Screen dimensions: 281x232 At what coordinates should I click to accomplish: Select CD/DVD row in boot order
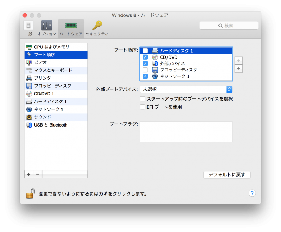(x=186, y=57)
